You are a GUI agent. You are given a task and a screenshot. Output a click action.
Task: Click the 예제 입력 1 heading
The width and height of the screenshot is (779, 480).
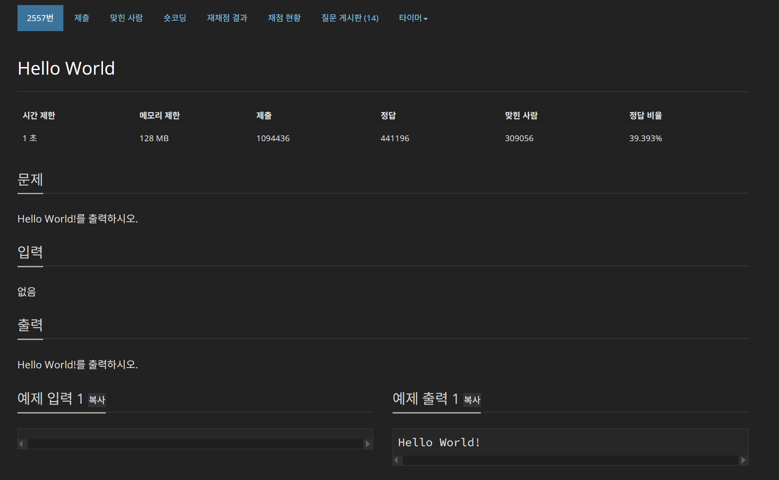coord(51,399)
